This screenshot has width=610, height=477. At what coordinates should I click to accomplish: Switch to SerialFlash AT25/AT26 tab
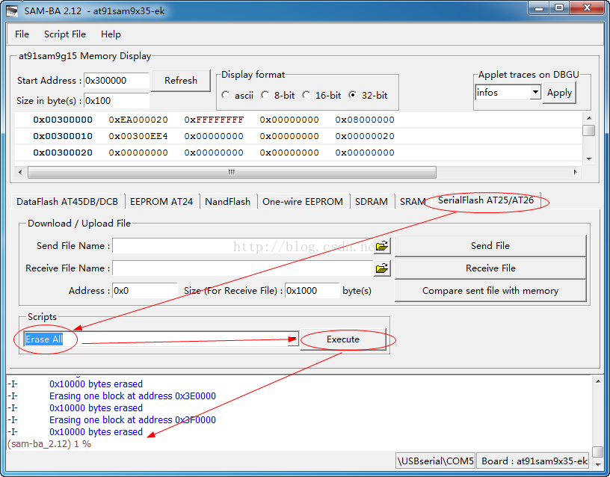tap(486, 200)
